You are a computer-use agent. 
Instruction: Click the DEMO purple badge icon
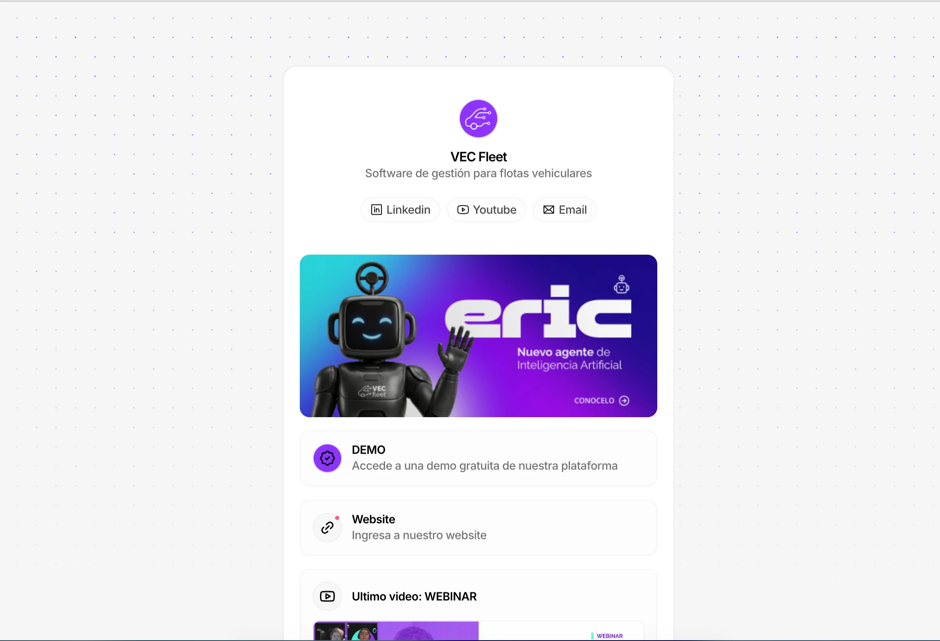click(327, 458)
